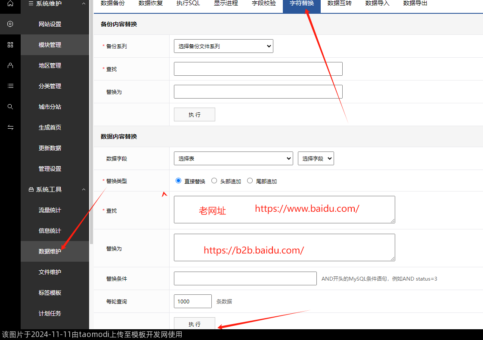Click the list-lines icon in left rail
Viewport: 483px width, 340px height.
point(10,86)
